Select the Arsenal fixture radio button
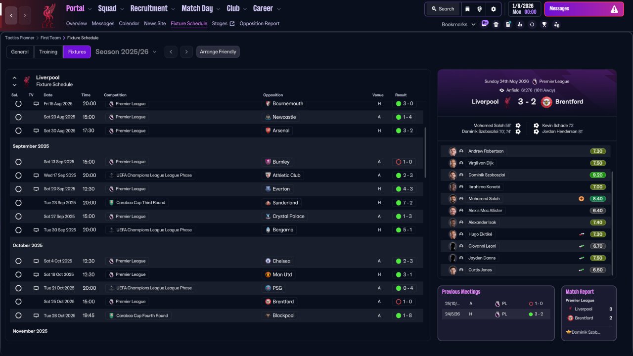633x356 pixels. [x=18, y=131]
